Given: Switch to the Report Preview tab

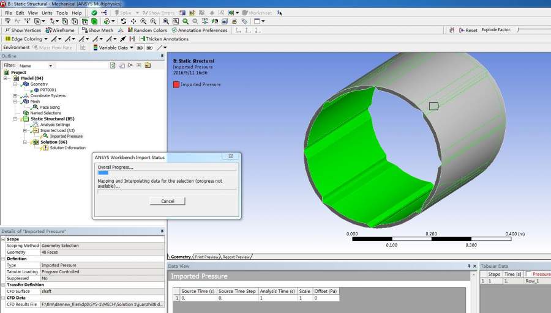Looking at the screenshot, I should pyautogui.click(x=236, y=257).
